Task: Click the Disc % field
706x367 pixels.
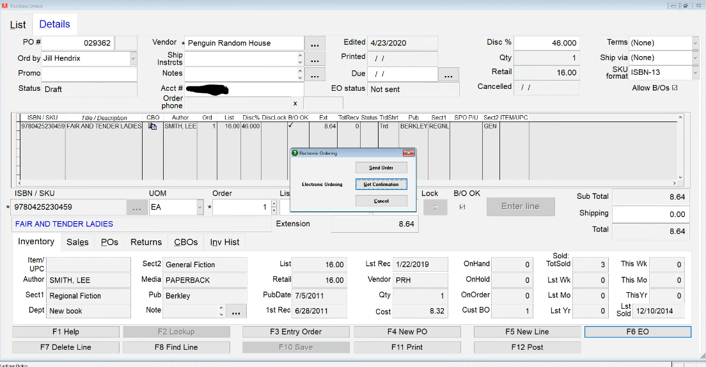Action: pyautogui.click(x=546, y=43)
